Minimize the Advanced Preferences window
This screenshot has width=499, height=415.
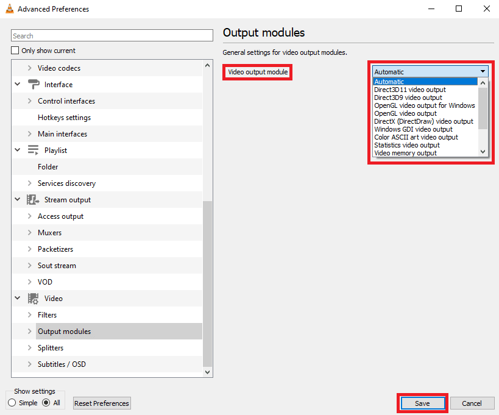pyautogui.click(x=431, y=9)
